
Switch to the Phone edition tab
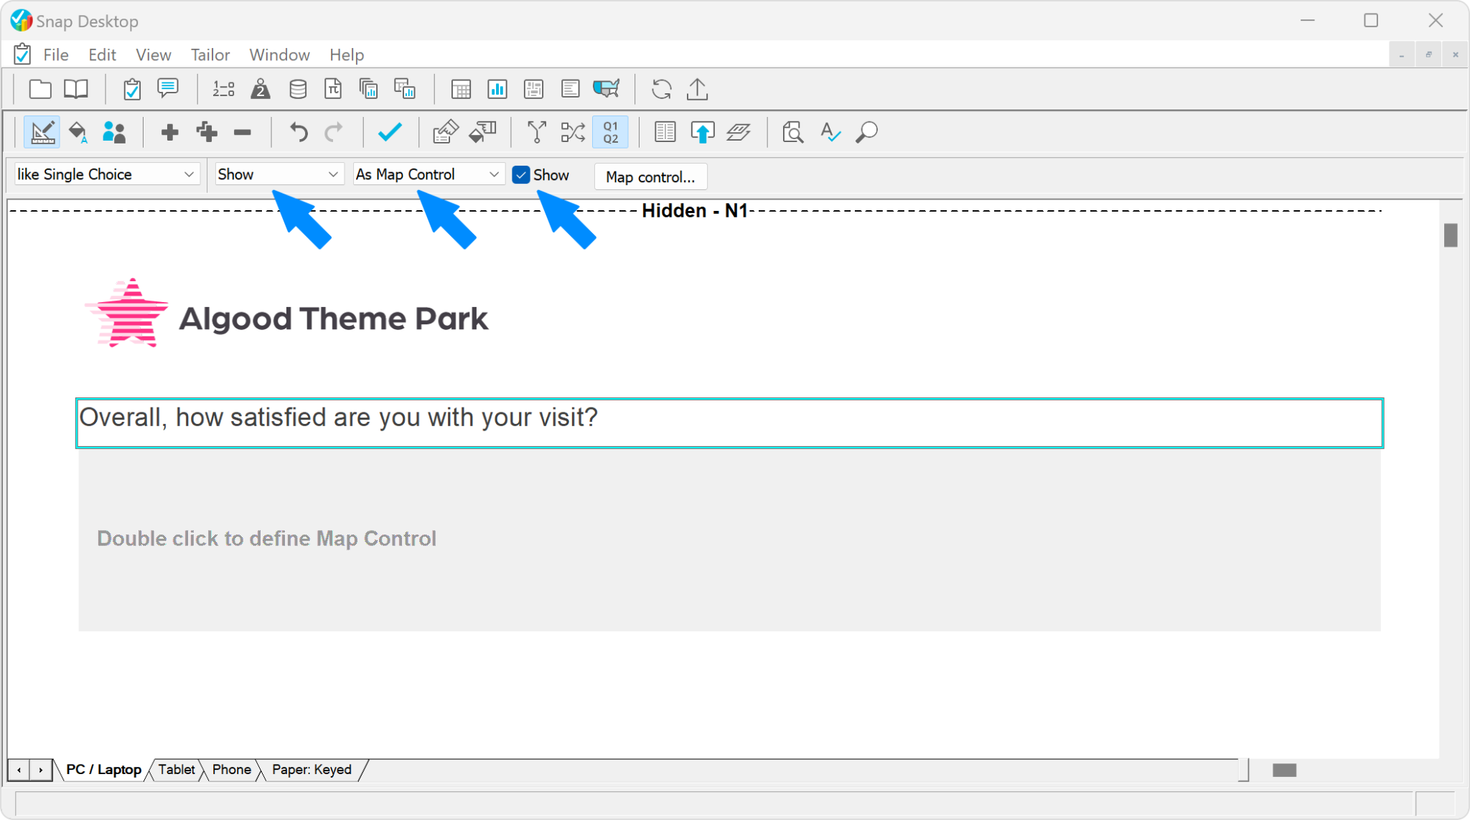point(231,770)
